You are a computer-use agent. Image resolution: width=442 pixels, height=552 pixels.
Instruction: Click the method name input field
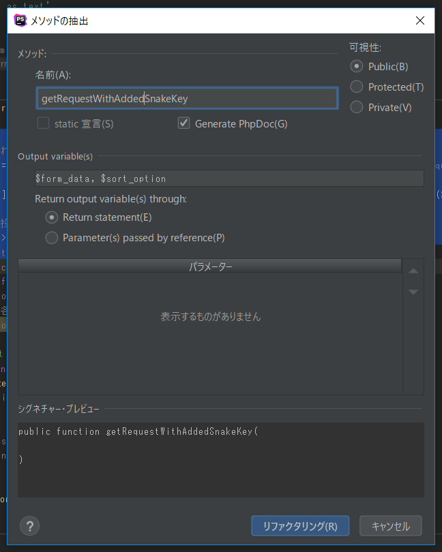(186, 98)
